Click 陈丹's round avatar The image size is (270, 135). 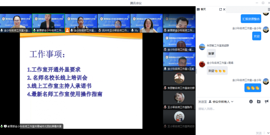tap(179, 97)
